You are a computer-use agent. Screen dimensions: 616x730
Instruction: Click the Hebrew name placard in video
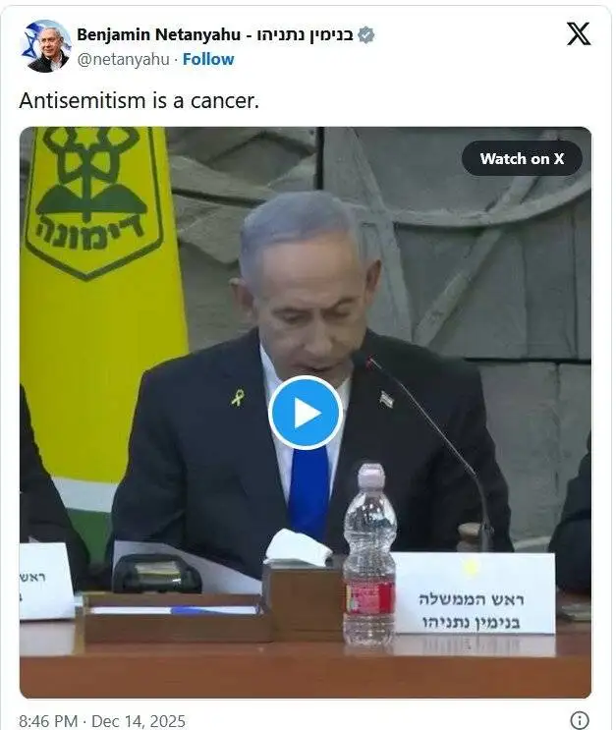474,593
